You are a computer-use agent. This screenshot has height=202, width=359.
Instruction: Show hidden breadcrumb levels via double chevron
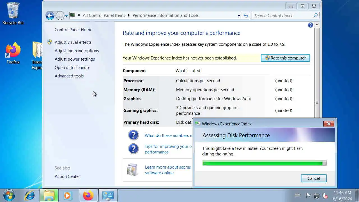[79, 15]
